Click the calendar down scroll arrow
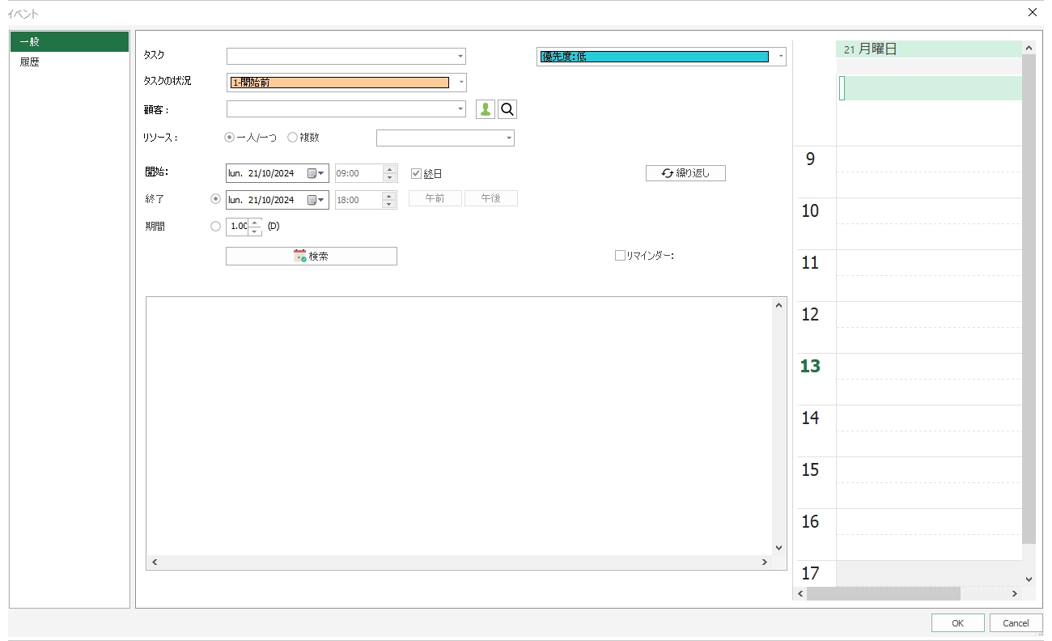 1029,579
